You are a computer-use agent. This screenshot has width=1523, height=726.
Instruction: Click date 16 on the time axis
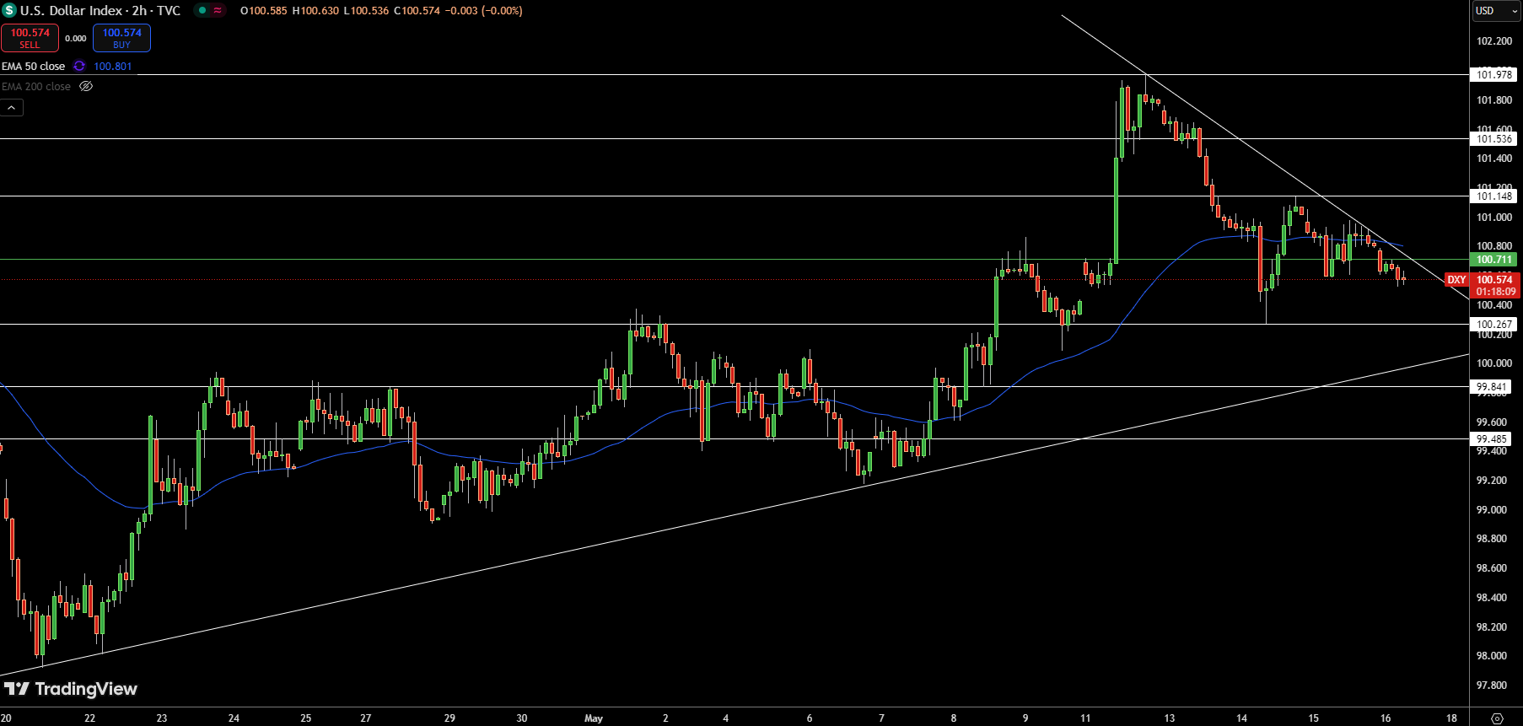pos(1386,718)
